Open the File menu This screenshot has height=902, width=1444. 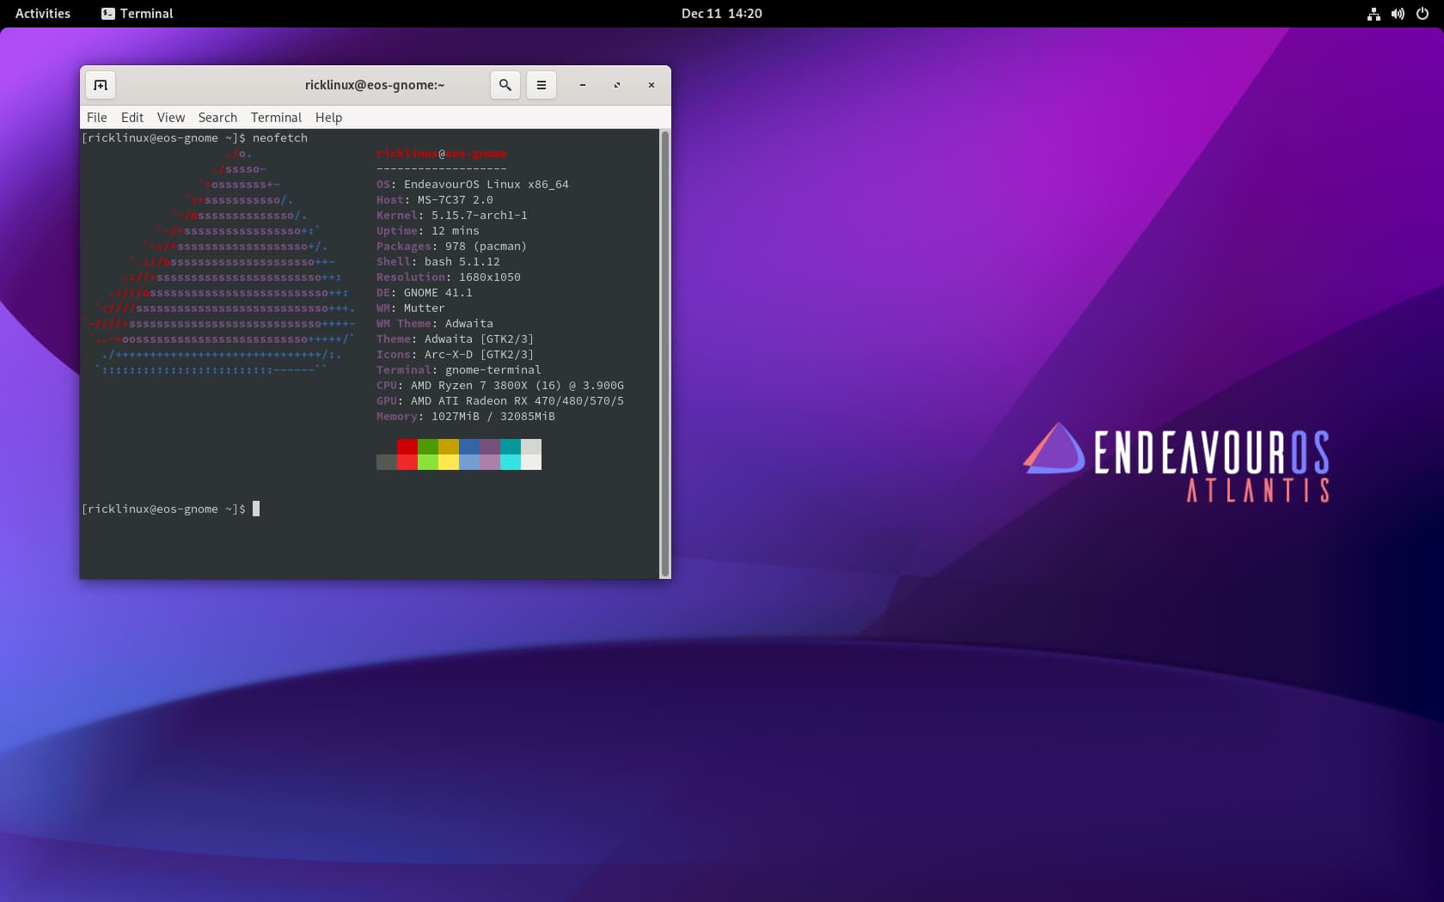[x=96, y=117]
